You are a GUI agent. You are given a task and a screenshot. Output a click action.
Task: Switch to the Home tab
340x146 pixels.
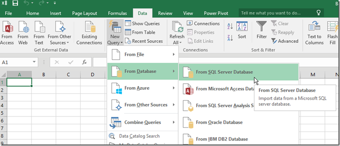[32, 13]
